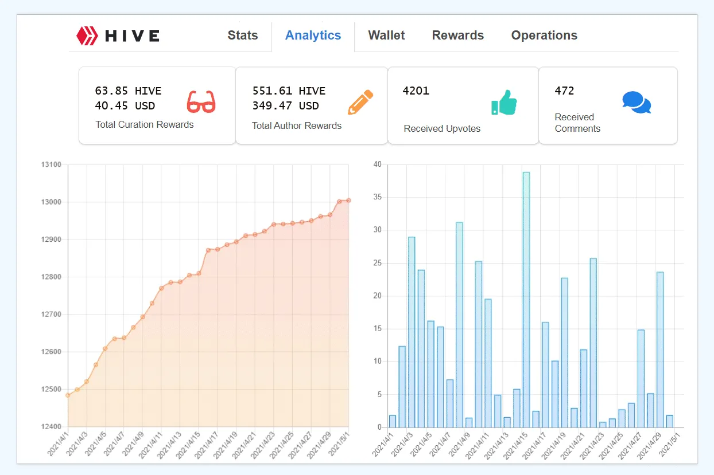The height and width of the screenshot is (475, 714).
Task: Click the 551.61 HIVE value
Action: (289, 91)
